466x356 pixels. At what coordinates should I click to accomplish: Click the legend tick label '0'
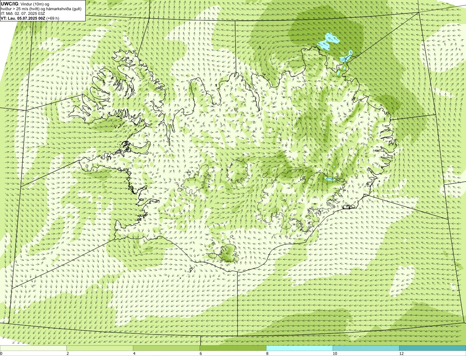pos(1,353)
